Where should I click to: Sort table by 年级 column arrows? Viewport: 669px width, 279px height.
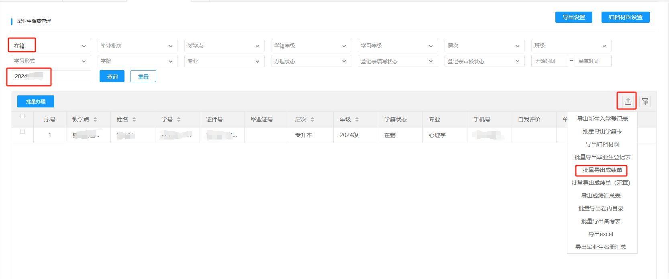click(357, 119)
